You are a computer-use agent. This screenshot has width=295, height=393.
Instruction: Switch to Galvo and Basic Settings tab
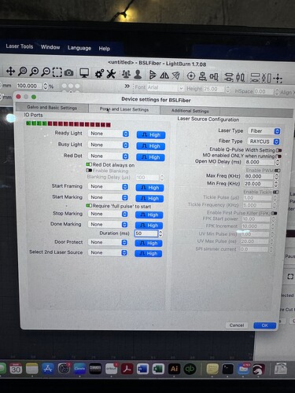[x=52, y=108]
